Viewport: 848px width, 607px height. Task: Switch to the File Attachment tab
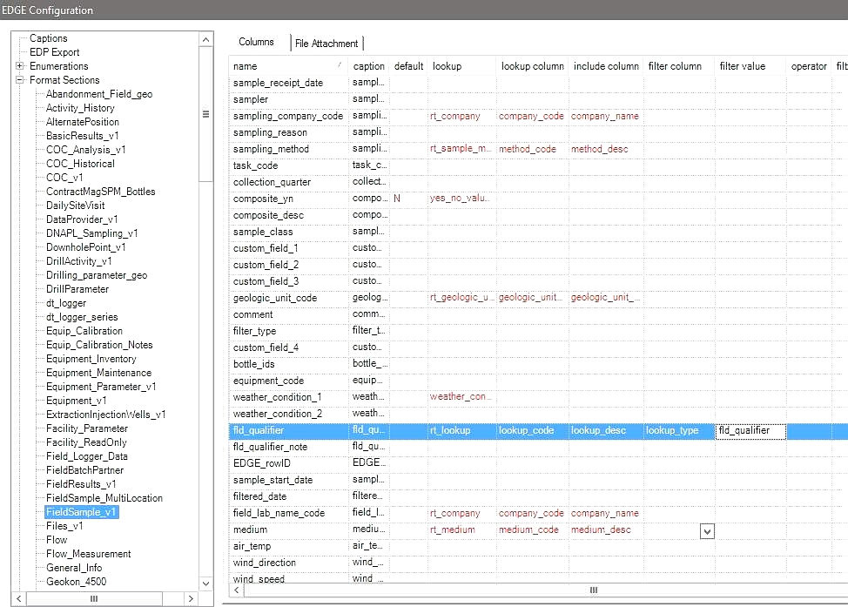click(x=326, y=44)
